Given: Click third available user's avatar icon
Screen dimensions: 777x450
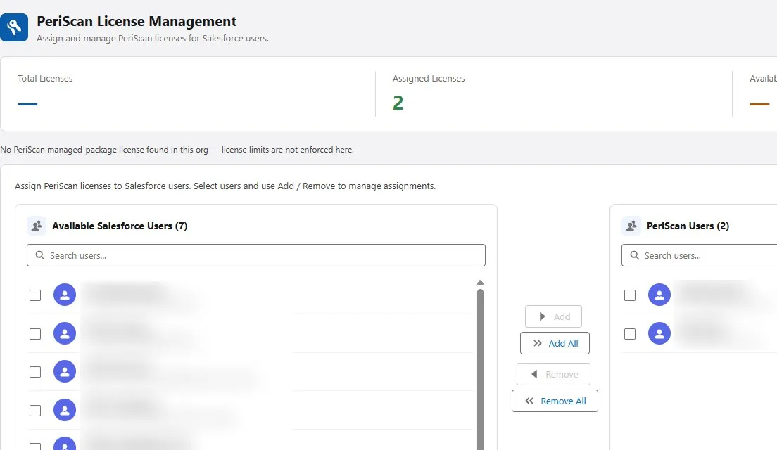Looking at the screenshot, I should click(65, 371).
